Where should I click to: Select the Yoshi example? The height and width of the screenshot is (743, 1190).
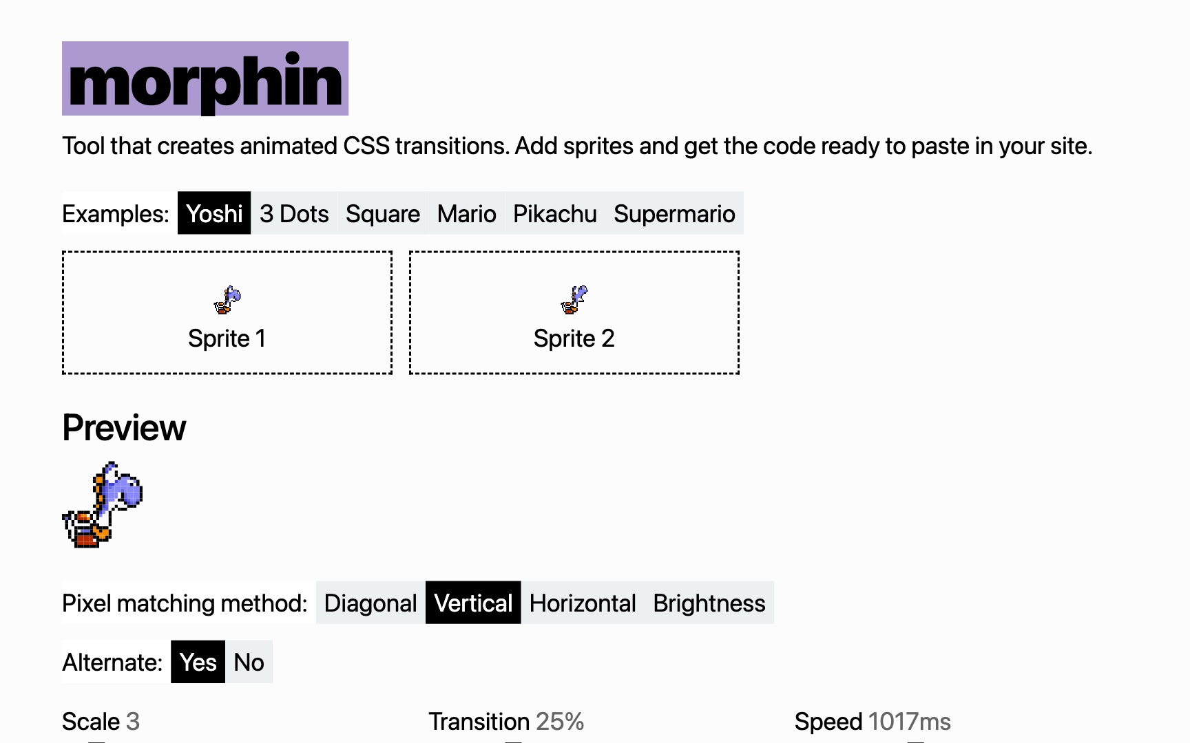click(x=214, y=213)
